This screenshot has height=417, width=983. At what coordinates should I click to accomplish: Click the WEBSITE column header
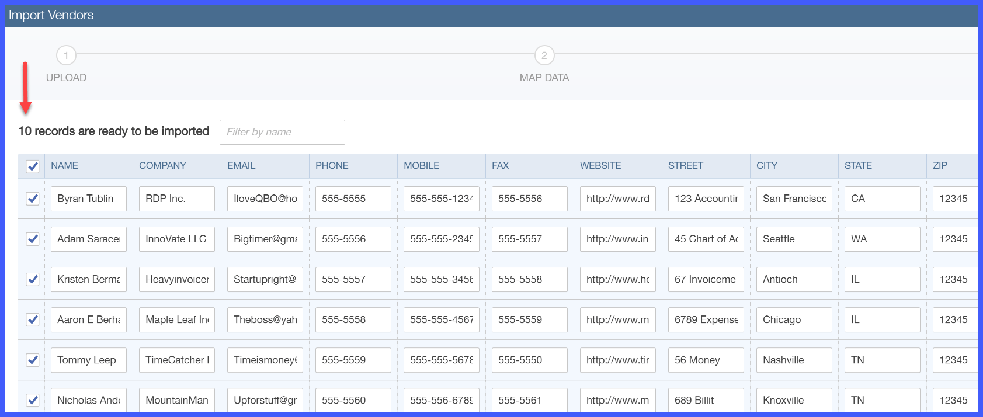600,165
